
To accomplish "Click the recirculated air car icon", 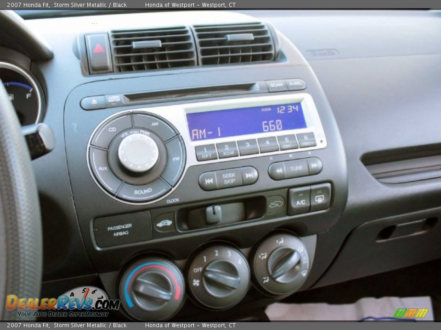I will coord(164,223).
